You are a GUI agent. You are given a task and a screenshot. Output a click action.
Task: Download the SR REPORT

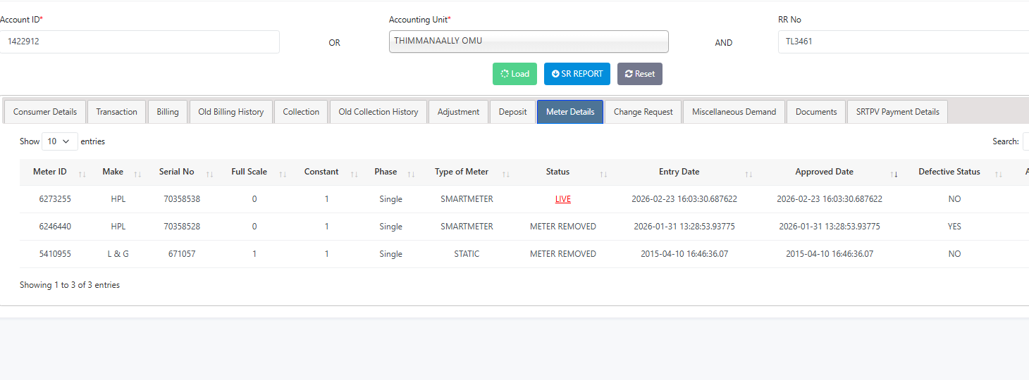coord(577,74)
